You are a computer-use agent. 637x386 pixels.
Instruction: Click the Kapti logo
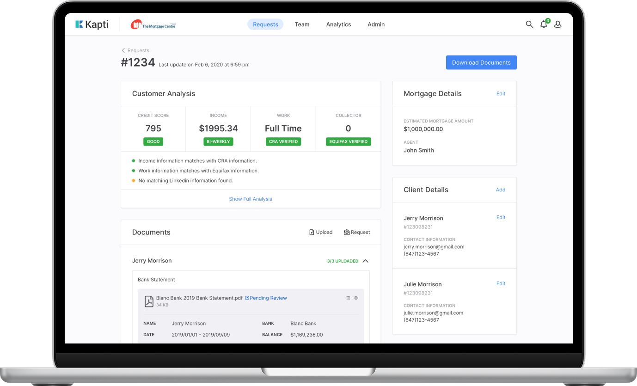click(x=92, y=25)
